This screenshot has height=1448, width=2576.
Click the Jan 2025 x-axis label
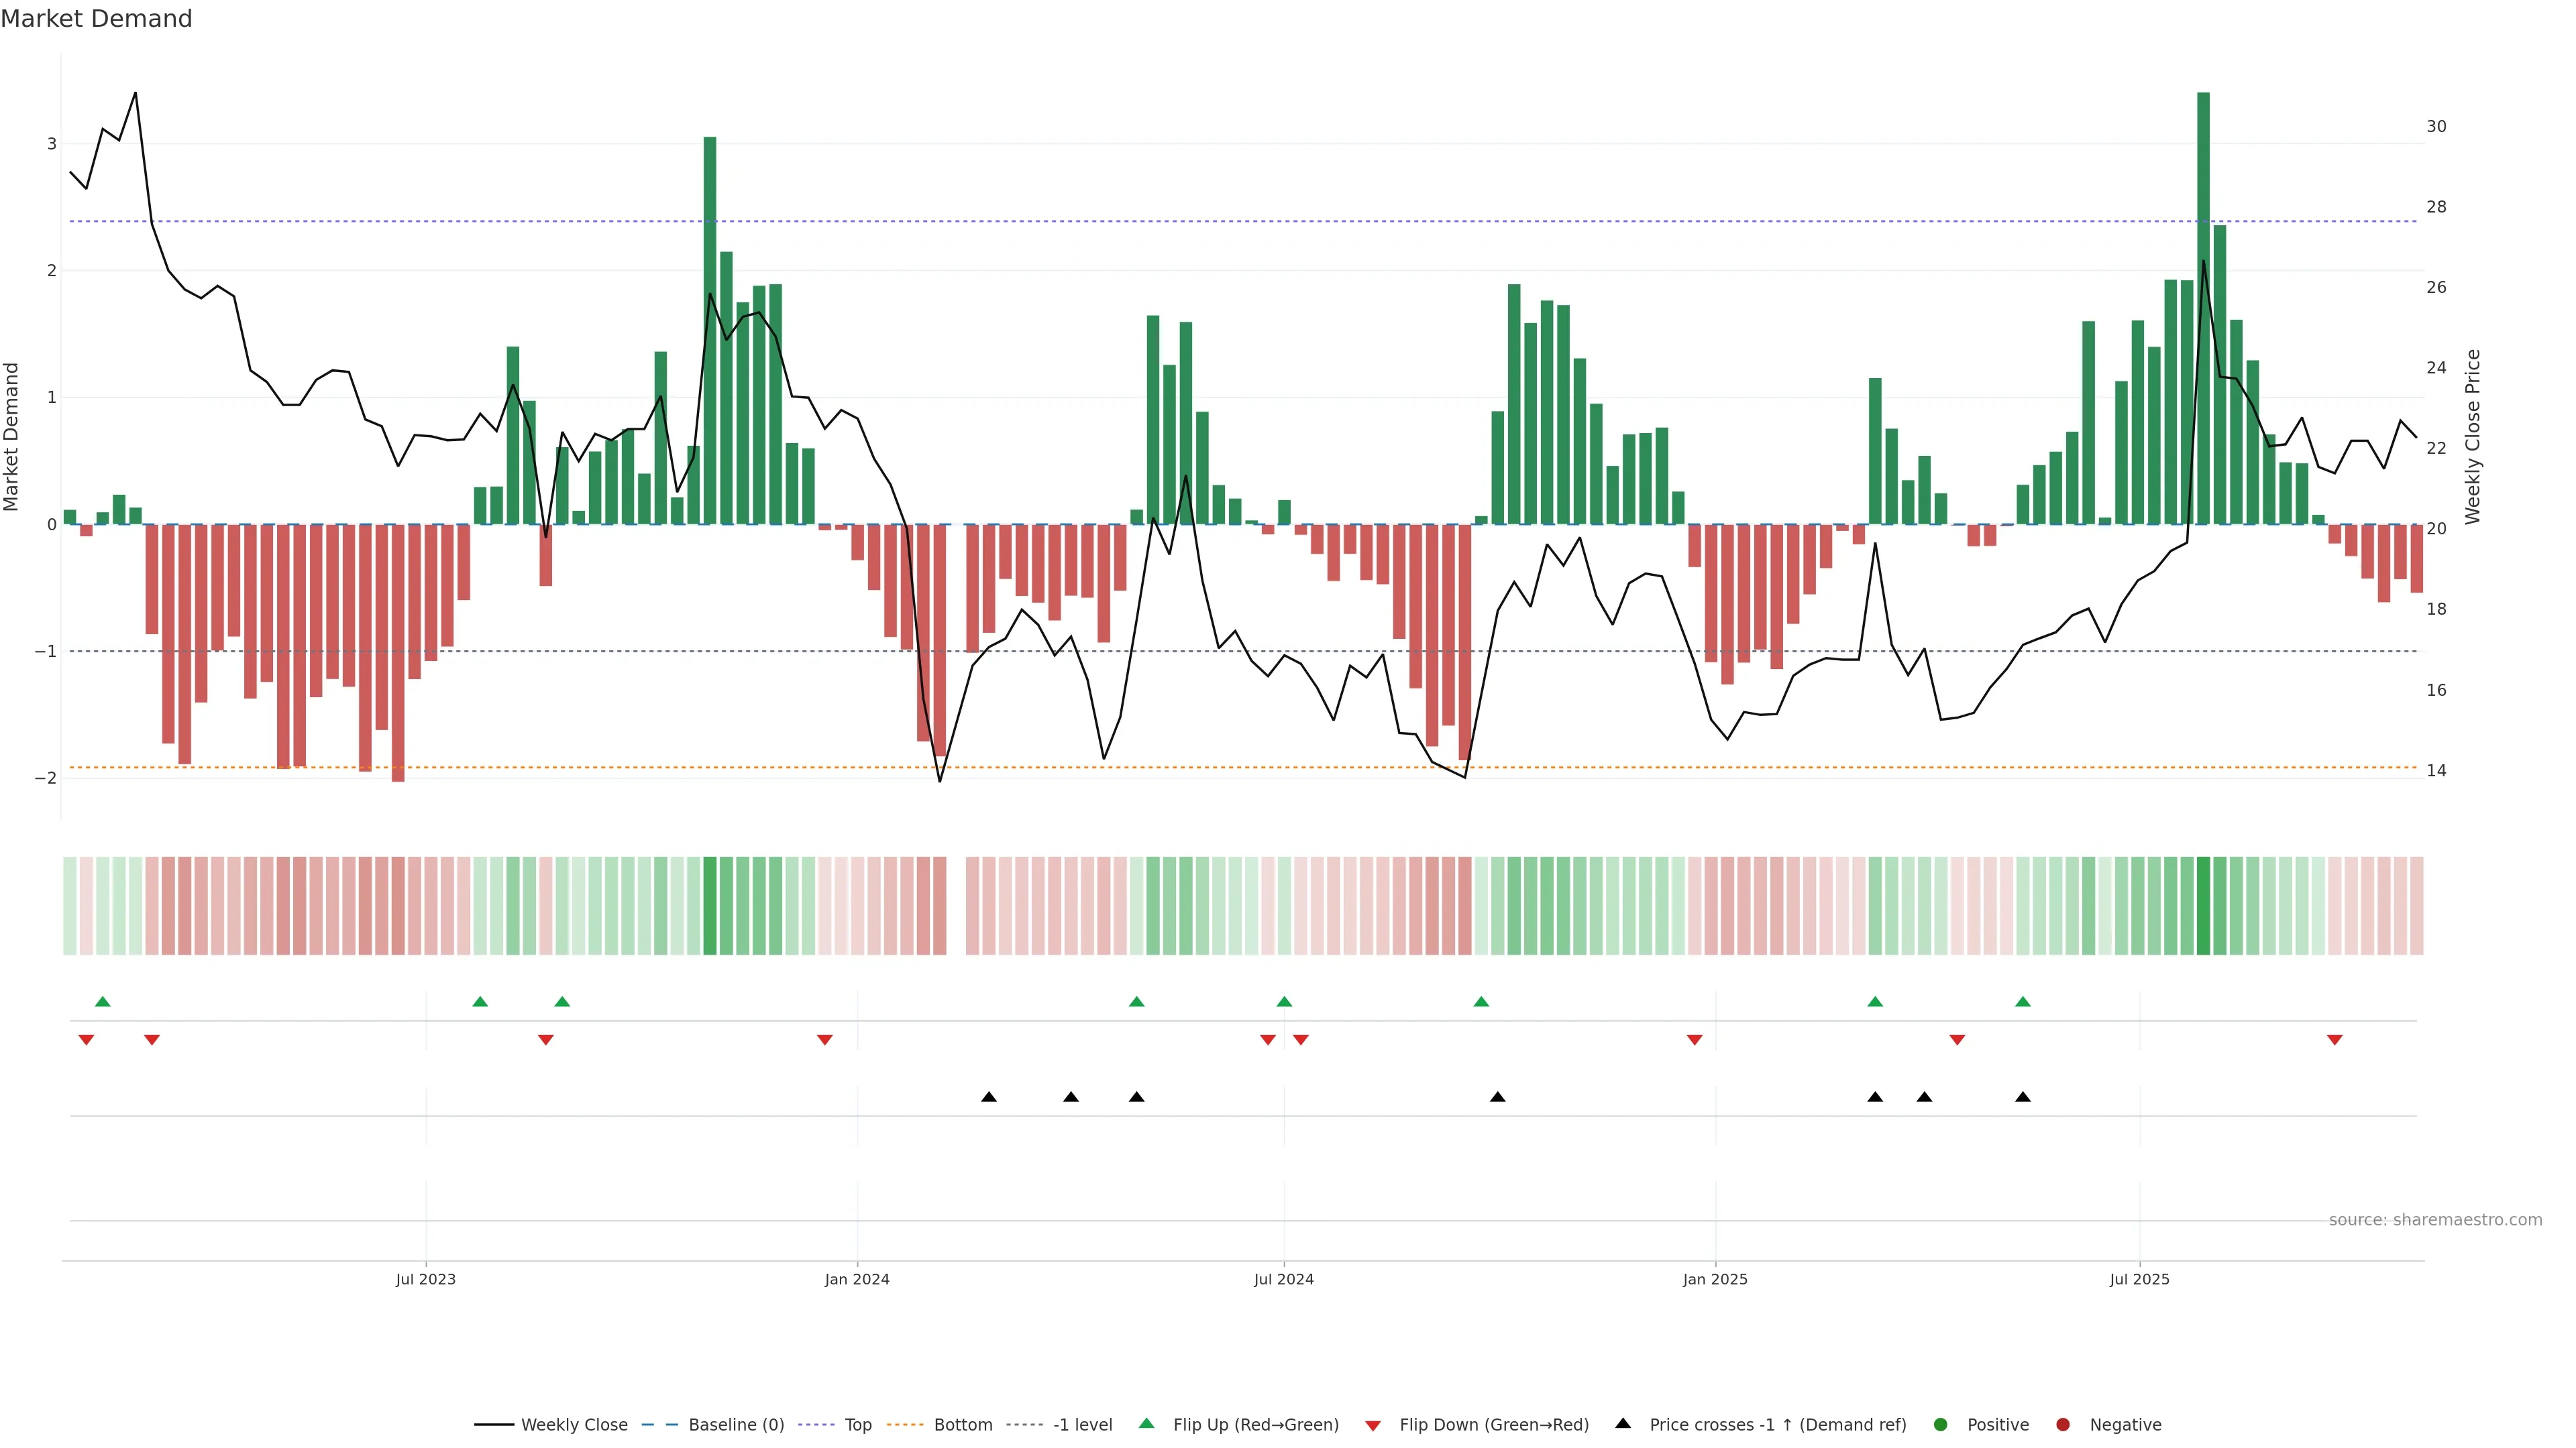1715,1279
